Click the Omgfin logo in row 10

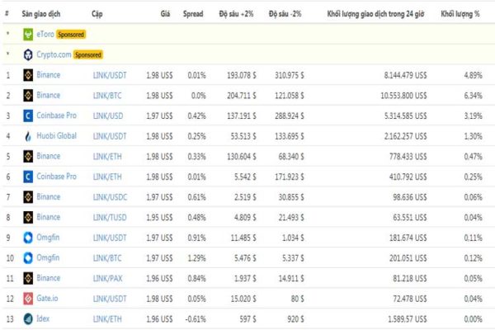[x=28, y=258]
